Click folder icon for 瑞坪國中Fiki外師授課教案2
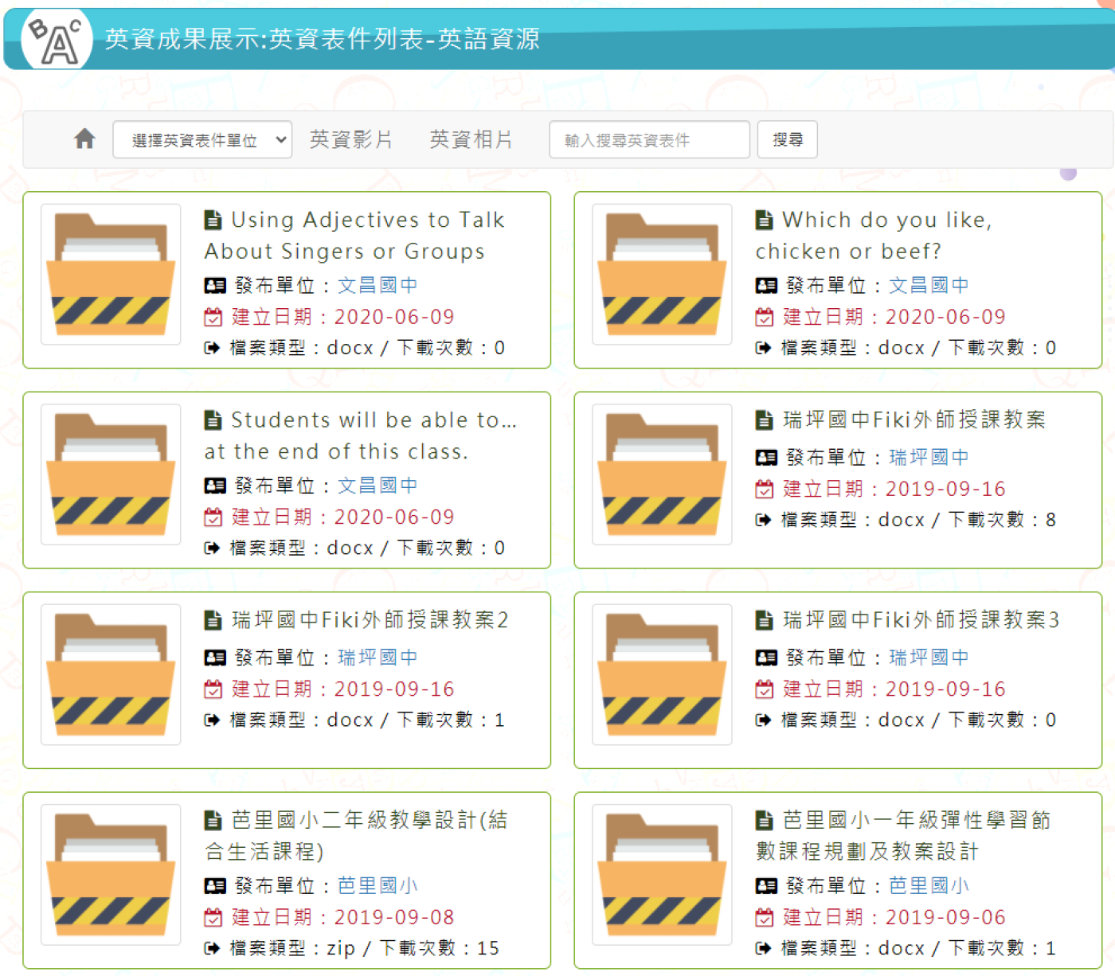Image resolution: width=1115 pixels, height=976 pixels. point(111,674)
